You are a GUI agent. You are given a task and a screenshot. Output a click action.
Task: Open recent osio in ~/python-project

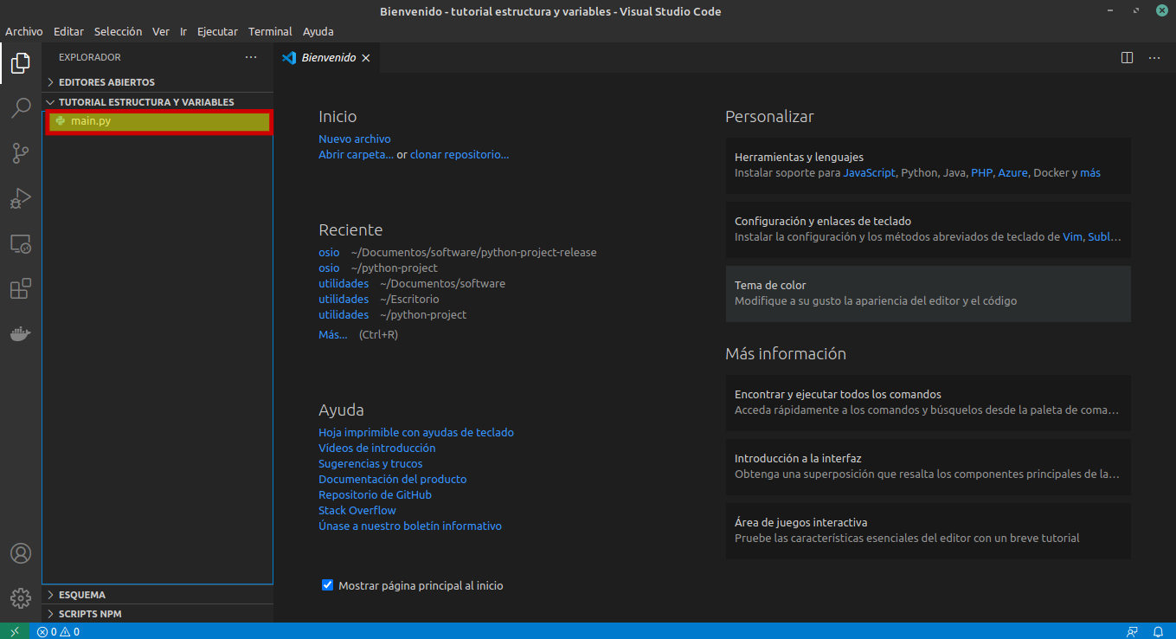329,268
